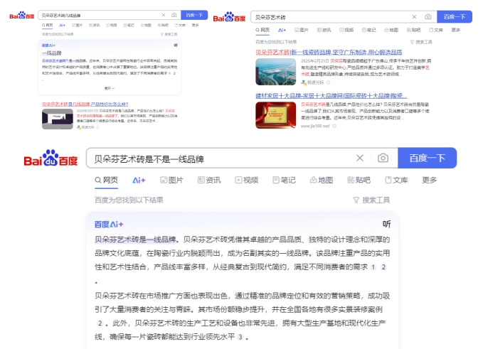The height and width of the screenshot is (349, 483).
Task: Clear the query 贝朵芬艺术砖 in the top-right page
Action: [414, 16]
